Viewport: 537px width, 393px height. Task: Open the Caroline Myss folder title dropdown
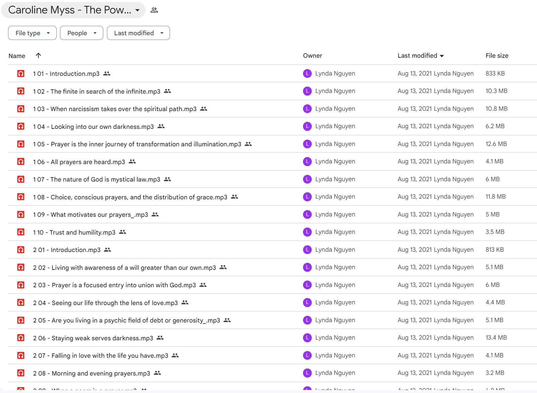click(x=73, y=10)
